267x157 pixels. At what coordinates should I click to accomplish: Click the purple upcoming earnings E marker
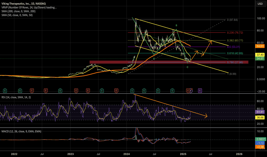(x=200, y=91)
